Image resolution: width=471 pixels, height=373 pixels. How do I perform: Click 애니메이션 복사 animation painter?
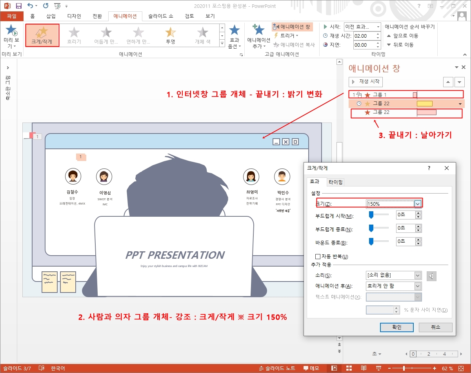pyautogui.click(x=294, y=45)
